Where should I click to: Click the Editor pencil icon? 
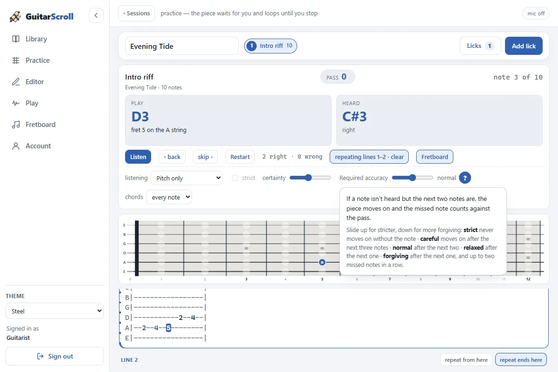click(x=16, y=82)
